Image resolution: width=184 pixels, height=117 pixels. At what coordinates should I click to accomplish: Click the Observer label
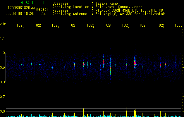point(61,4)
